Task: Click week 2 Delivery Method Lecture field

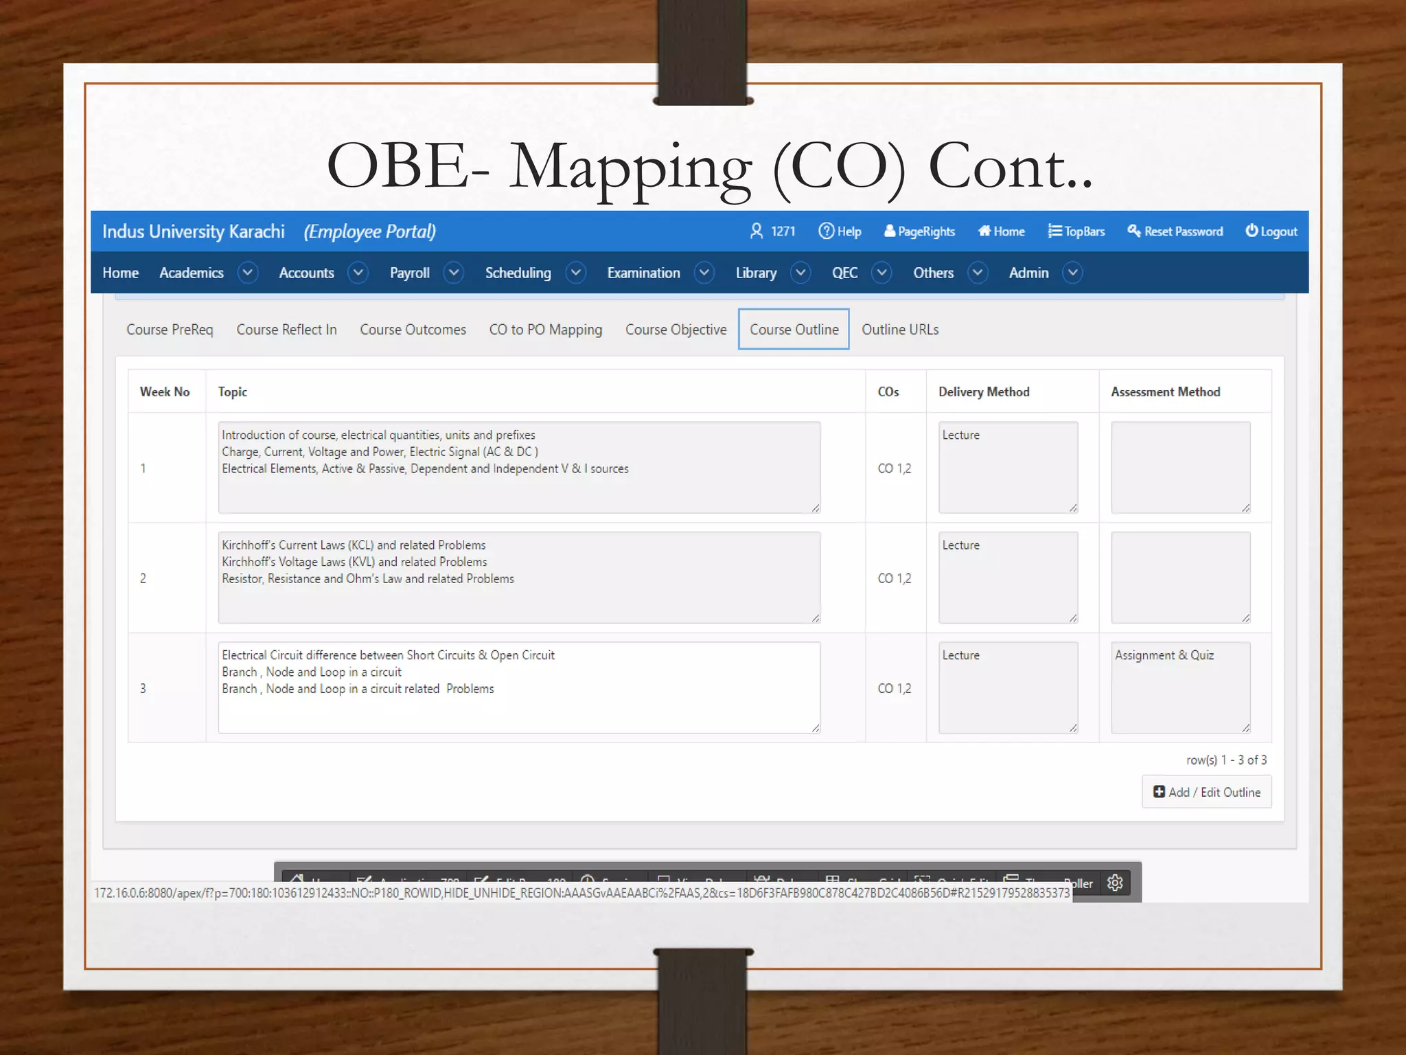Action: 1008,578
